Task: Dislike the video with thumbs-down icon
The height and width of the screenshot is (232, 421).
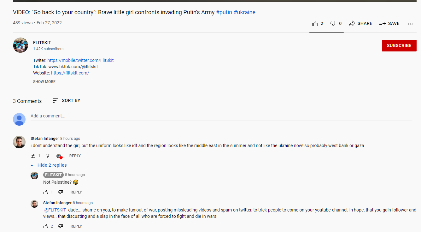Action: [333, 23]
